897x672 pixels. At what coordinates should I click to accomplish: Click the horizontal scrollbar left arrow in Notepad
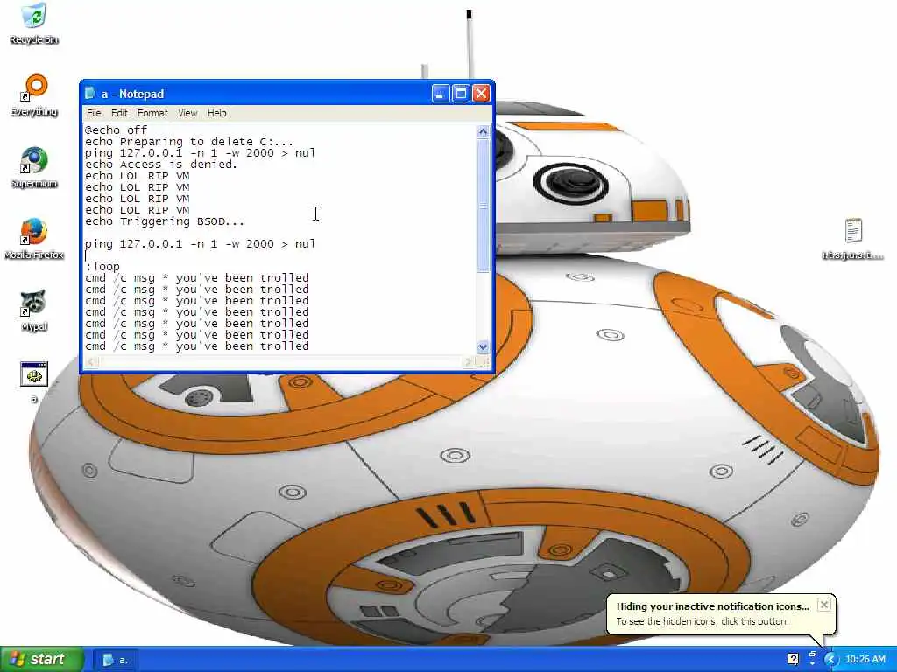[x=91, y=361]
